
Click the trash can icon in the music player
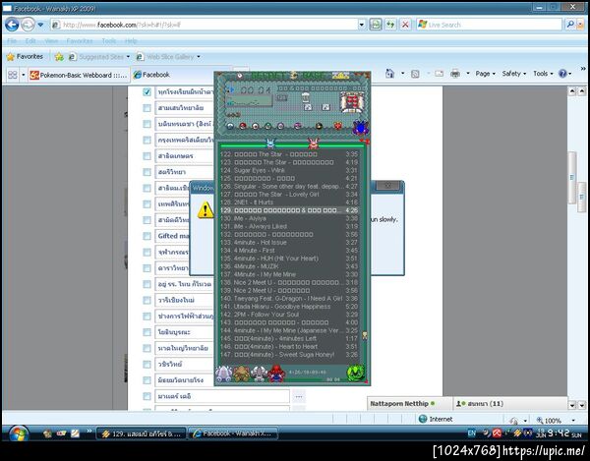[x=306, y=97]
